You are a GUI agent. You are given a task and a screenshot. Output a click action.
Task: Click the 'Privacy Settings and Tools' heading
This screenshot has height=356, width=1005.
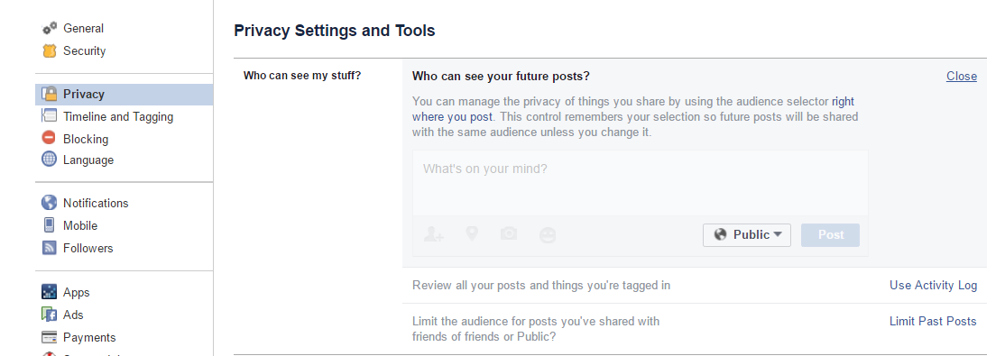(x=335, y=30)
